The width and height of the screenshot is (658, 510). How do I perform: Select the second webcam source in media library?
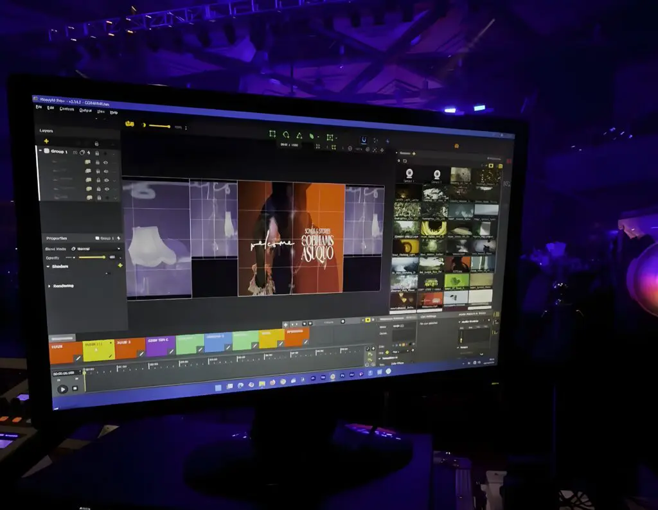pos(436,175)
